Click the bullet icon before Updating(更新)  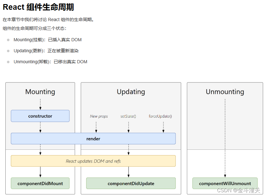click(x=8, y=51)
